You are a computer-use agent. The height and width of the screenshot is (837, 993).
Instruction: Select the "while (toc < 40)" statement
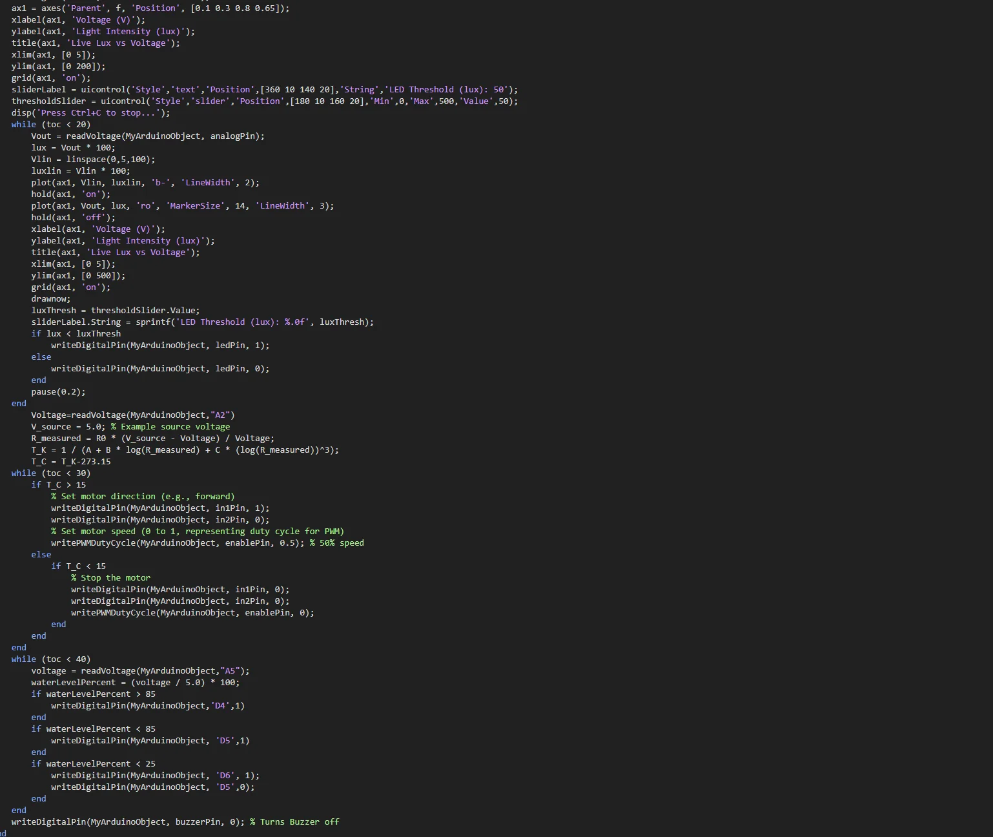pos(51,659)
